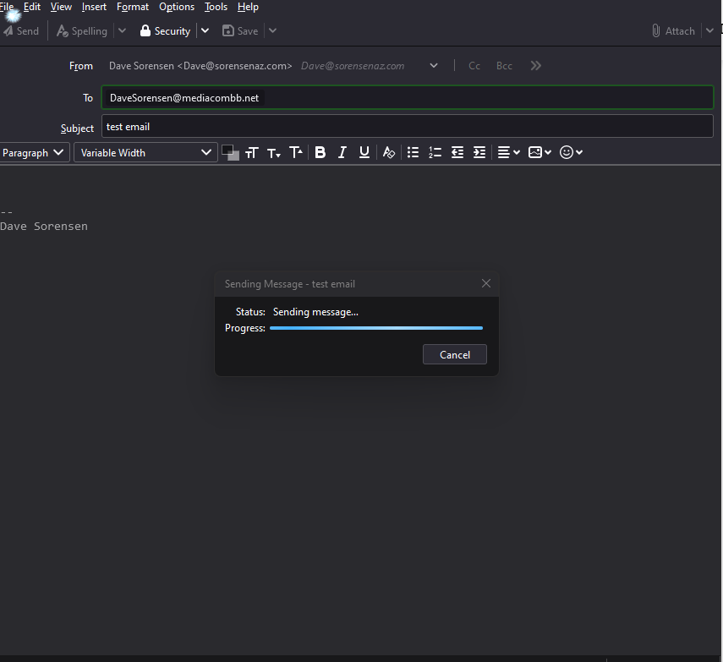Add a Bcc field
This screenshot has width=723, height=662.
point(504,66)
